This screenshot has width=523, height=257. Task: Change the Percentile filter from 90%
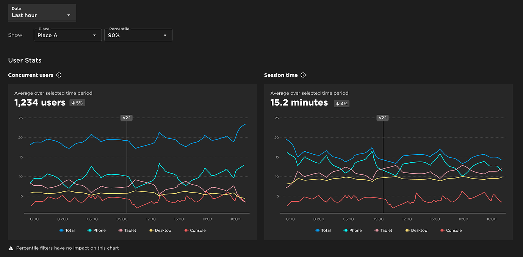click(138, 34)
